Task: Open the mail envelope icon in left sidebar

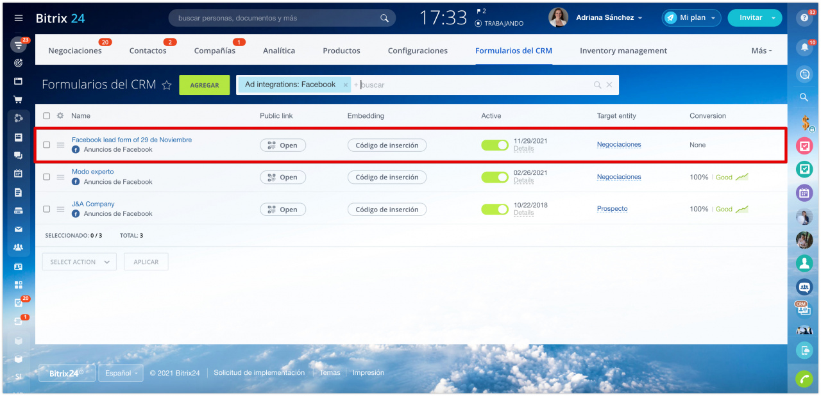Action: pyautogui.click(x=19, y=229)
